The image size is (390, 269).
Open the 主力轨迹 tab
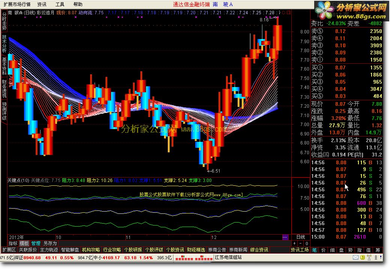(49, 250)
